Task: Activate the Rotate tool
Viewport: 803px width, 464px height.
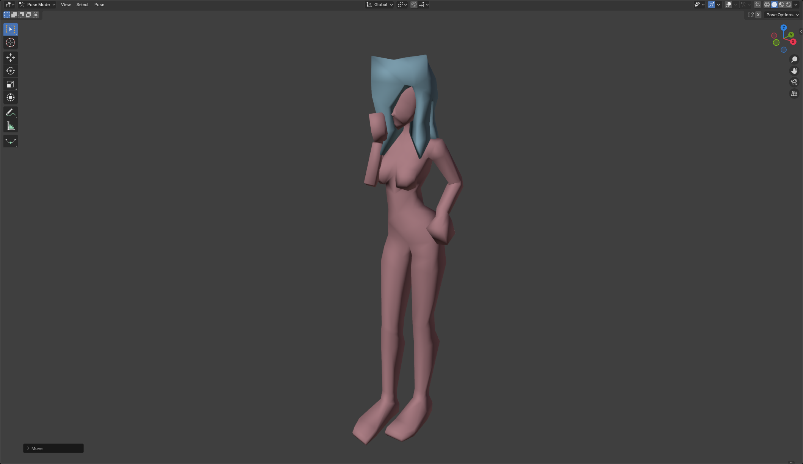Action: (11, 71)
